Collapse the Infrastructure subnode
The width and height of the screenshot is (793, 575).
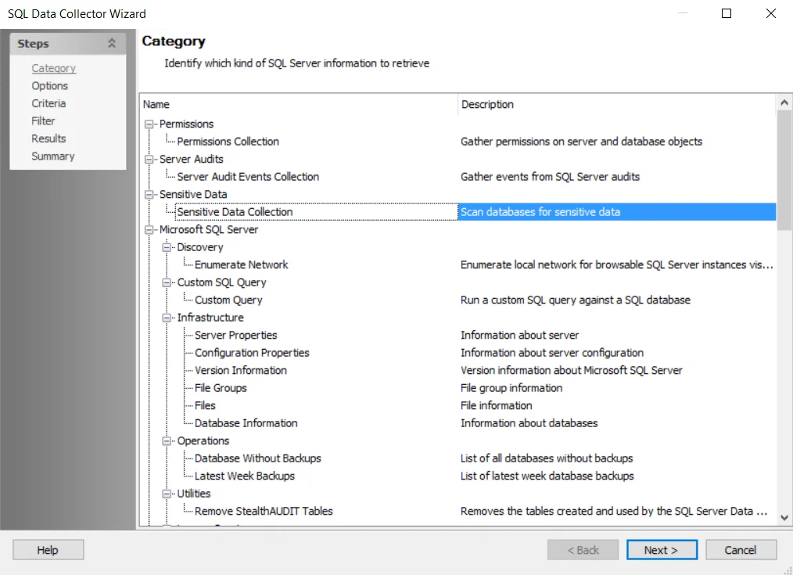coord(167,318)
